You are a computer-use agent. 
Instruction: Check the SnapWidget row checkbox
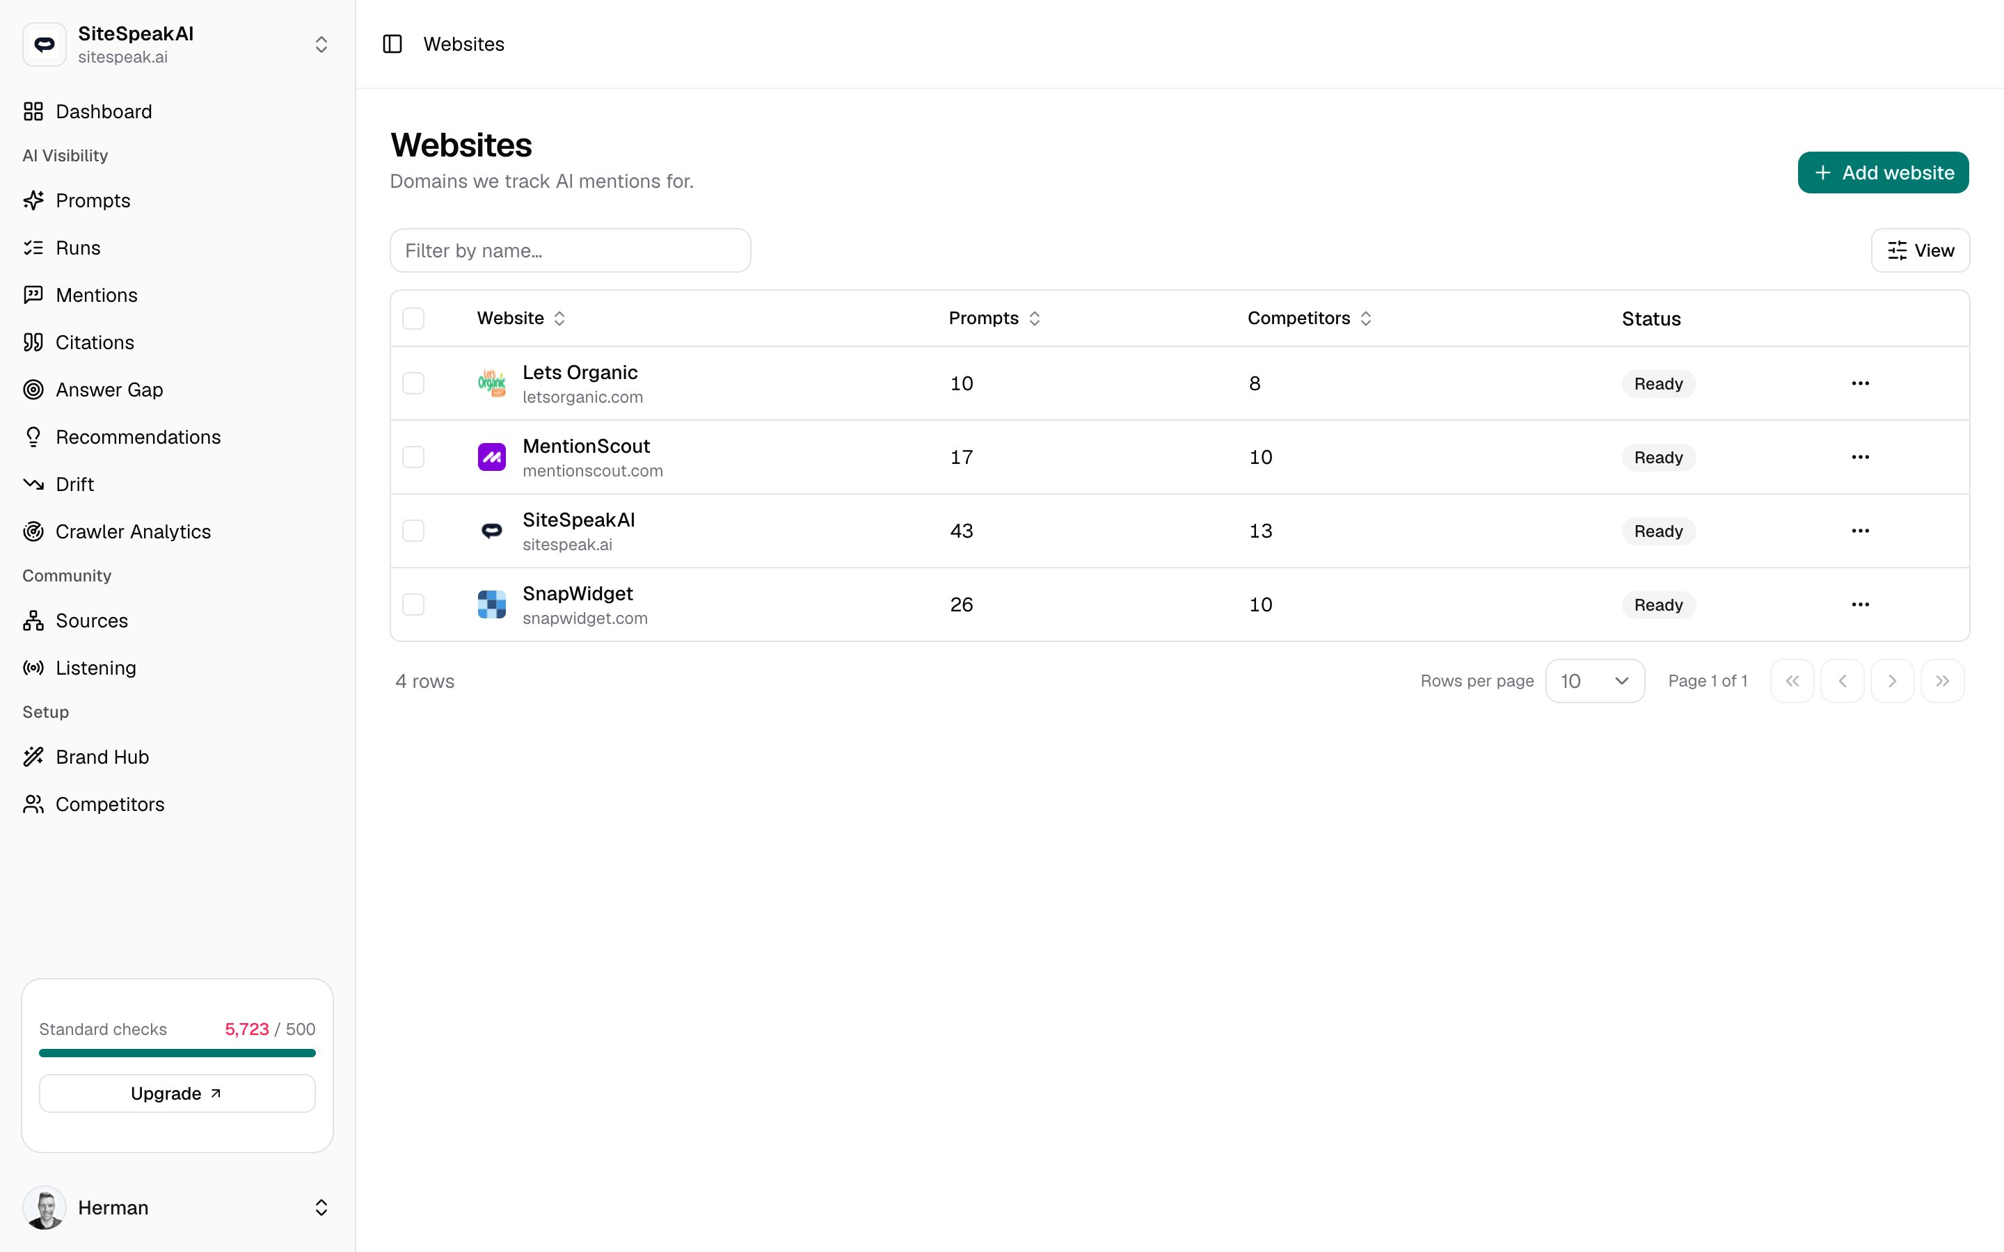tap(413, 604)
